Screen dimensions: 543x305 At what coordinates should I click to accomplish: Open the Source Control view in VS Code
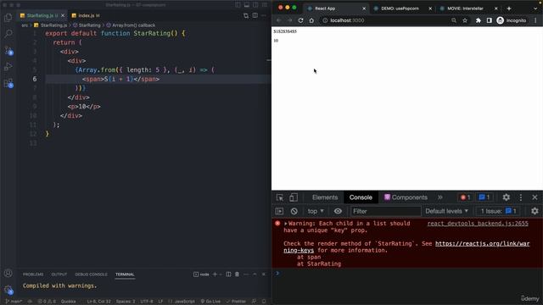(x=8, y=51)
